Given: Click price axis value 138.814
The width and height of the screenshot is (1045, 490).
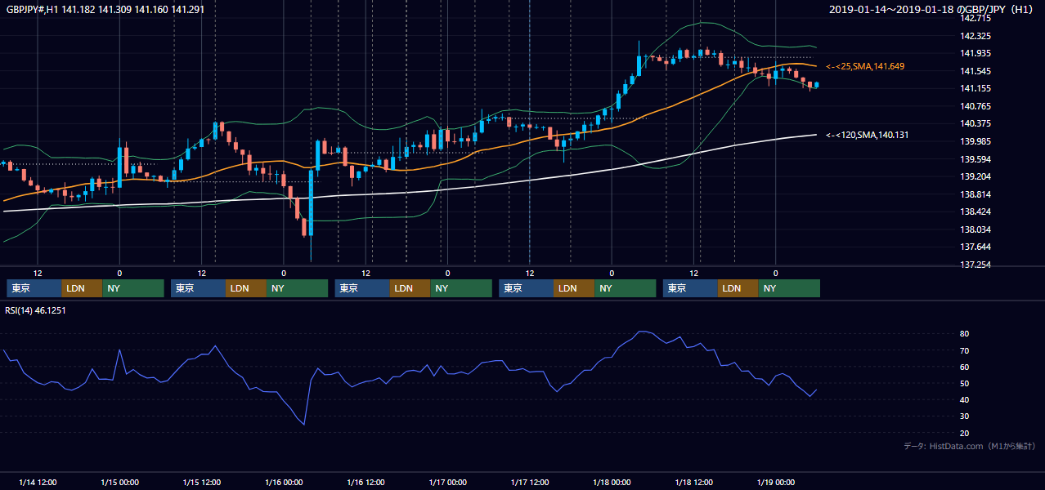Looking at the screenshot, I should [x=976, y=194].
